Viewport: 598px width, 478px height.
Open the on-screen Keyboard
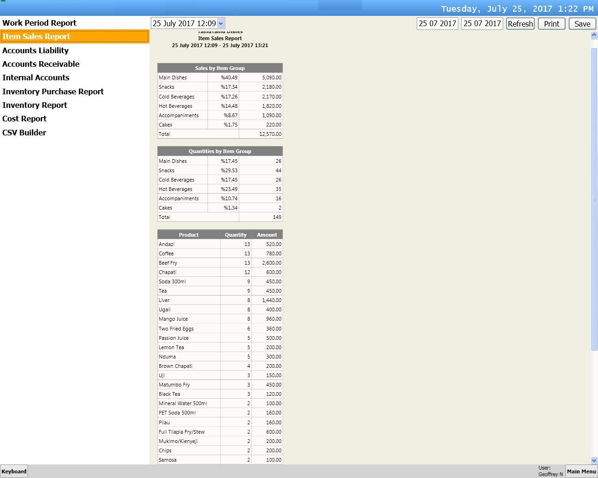pos(14,471)
